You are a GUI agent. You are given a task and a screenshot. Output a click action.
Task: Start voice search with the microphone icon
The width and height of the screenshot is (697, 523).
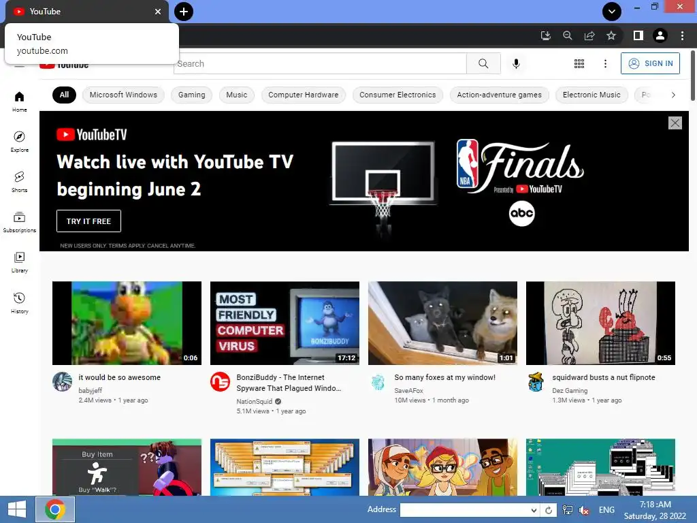(516, 63)
